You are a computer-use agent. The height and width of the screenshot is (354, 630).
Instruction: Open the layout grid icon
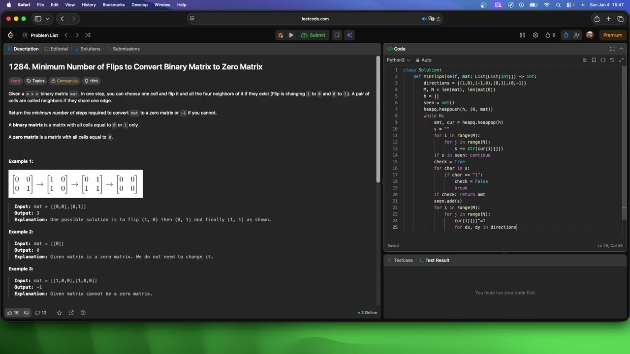[522, 35]
